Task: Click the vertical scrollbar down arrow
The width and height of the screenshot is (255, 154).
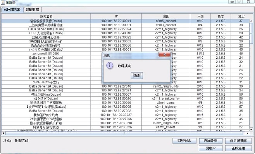Action: tap(251, 129)
